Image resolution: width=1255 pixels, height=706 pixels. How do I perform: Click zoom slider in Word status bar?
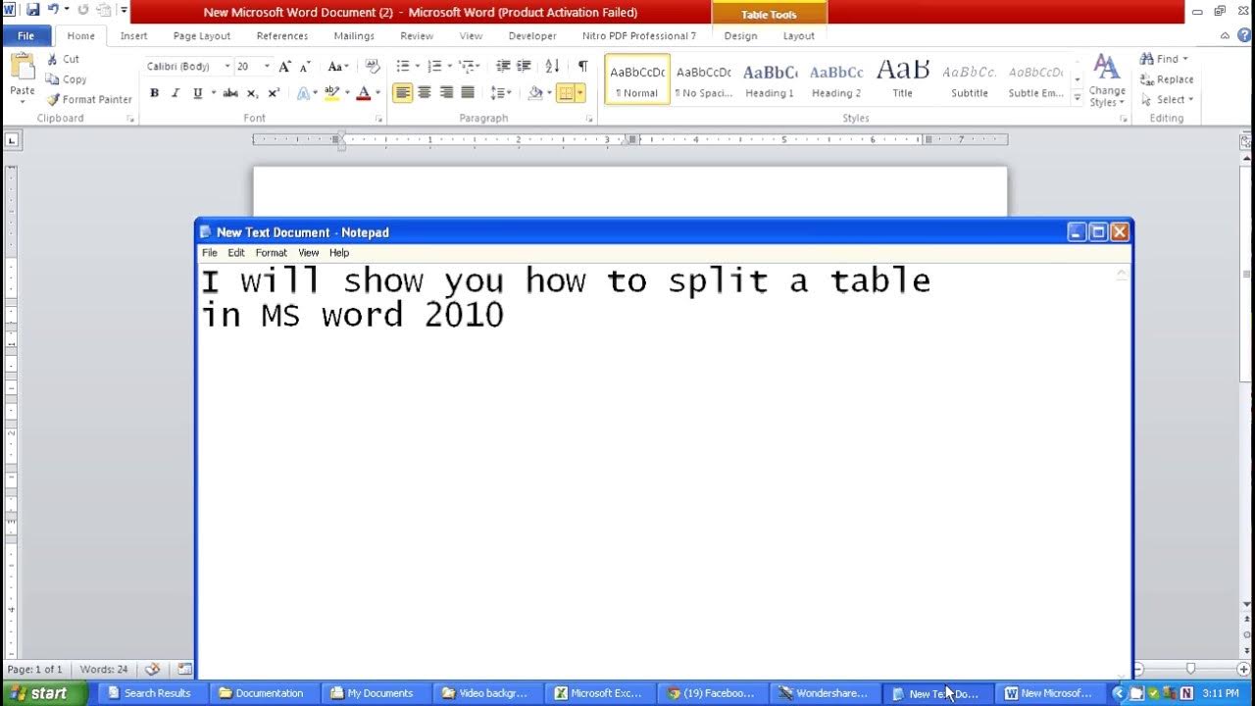[1190, 669]
